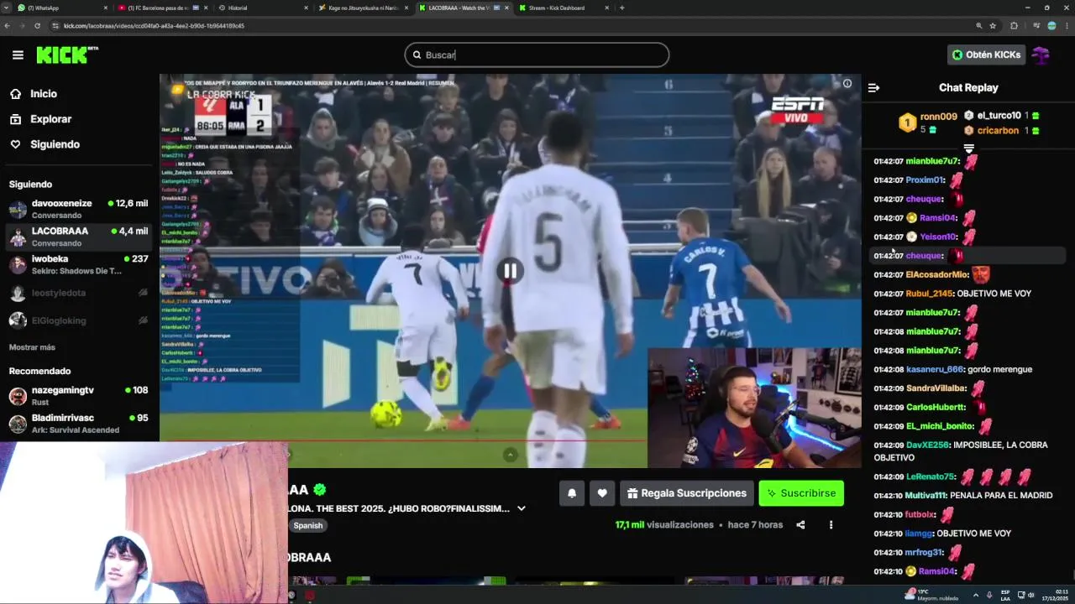Viewport: 1075px width, 604px height.
Task: Open offline ElGiogloking channel
Action: click(x=79, y=320)
